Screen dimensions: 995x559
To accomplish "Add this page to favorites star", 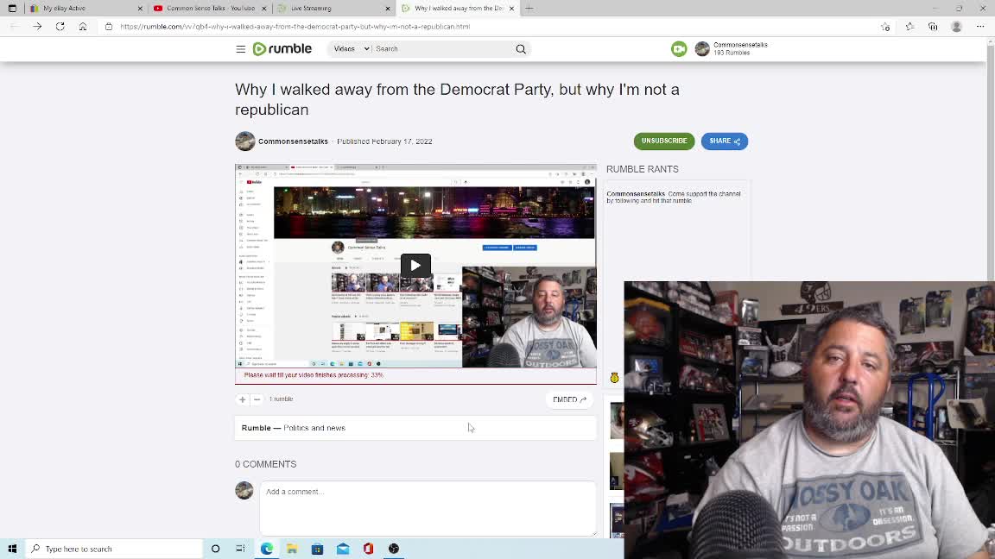I will 885,27.
